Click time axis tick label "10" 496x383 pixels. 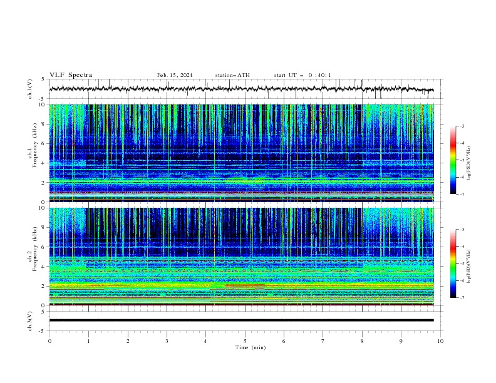tap(440, 341)
